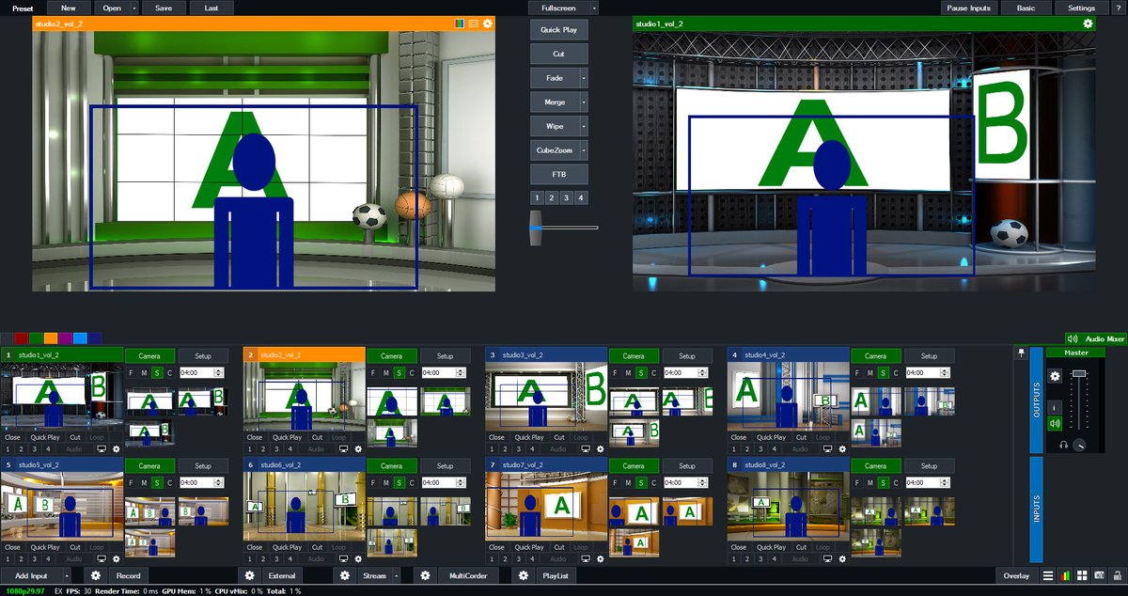The width and height of the screenshot is (1128, 596).
Task: Open Camera tab for input 1 studio1_vol_2
Action: tap(150, 356)
